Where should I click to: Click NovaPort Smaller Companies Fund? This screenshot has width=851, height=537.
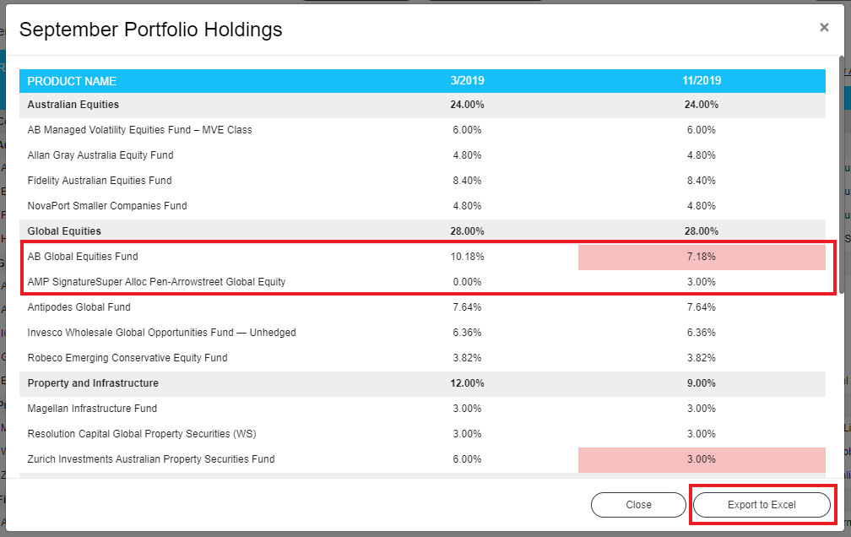(107, 206)
